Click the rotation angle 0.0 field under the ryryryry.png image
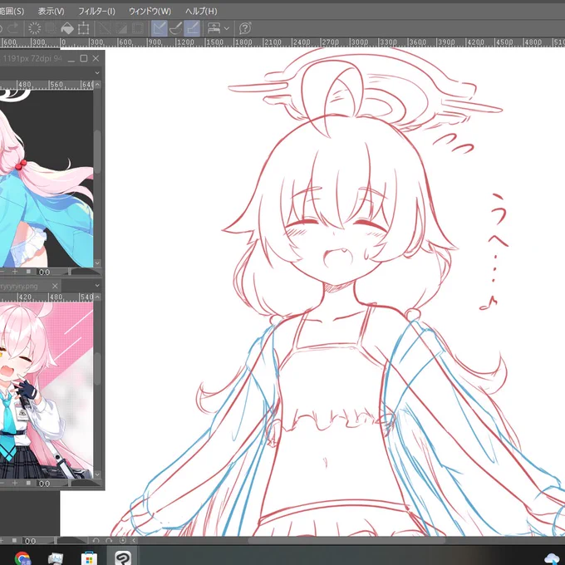The height and width of the screenshot is (565, 565). (44, 484)
